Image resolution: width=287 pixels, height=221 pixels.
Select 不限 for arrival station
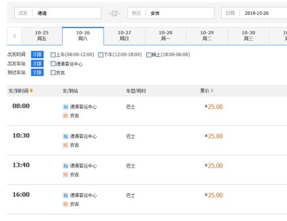pos(37,73)
